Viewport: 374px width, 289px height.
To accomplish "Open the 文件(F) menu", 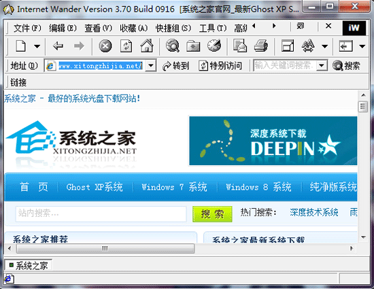I will pyautogui.click(x=27, y=29).
